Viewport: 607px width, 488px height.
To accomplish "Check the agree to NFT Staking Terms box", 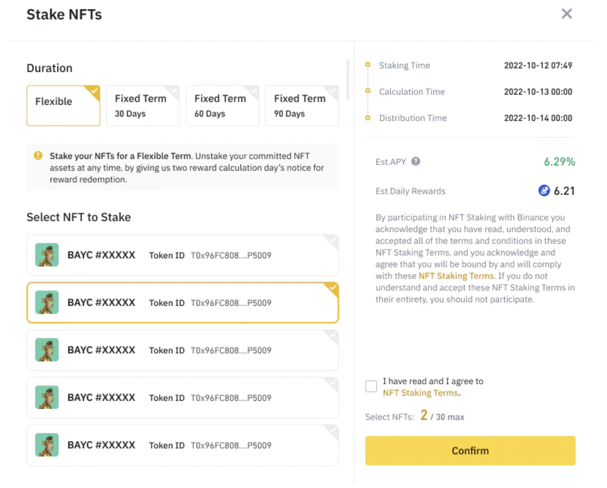I will [371, 386].
